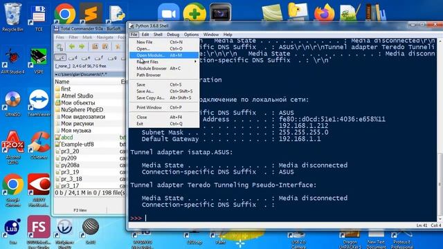
Task: Choose Exit in File menu
Action: tap(164, 124)
